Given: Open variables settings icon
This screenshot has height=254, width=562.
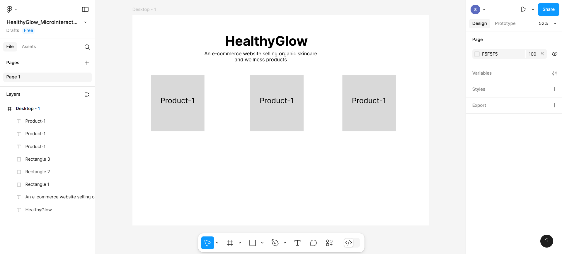Looking at the screenshot, I should [554, 73].
